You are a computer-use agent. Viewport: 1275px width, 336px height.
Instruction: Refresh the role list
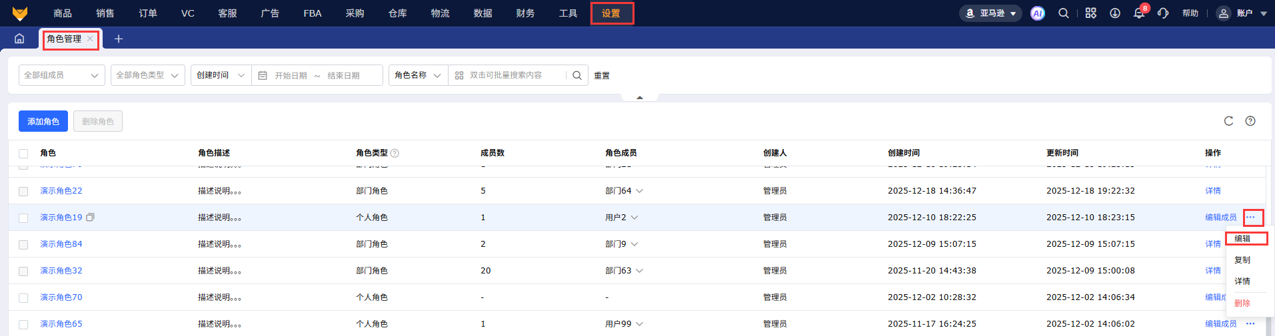[x=1228, y=121]
